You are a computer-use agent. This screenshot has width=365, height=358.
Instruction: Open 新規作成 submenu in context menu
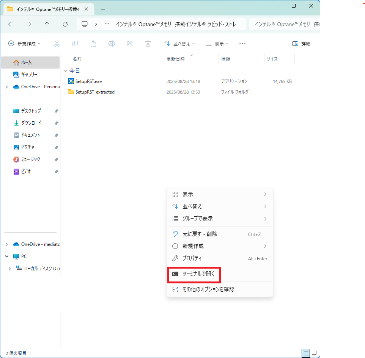220,246
